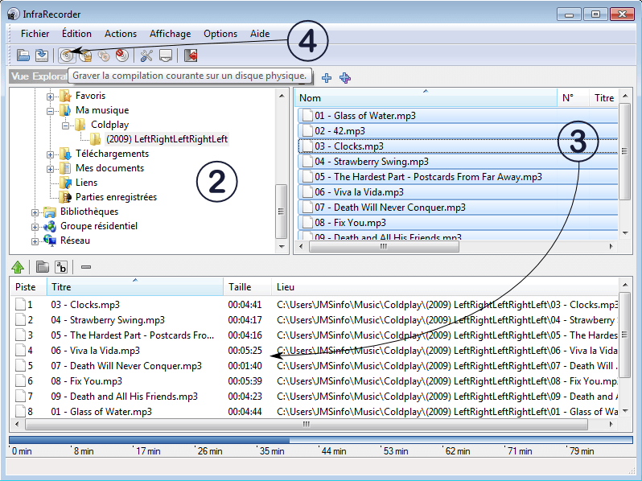Select (2009) LeftRightLeftRightLeft folder
Viewport: 642px width, 481px height.
pos(167,139)
